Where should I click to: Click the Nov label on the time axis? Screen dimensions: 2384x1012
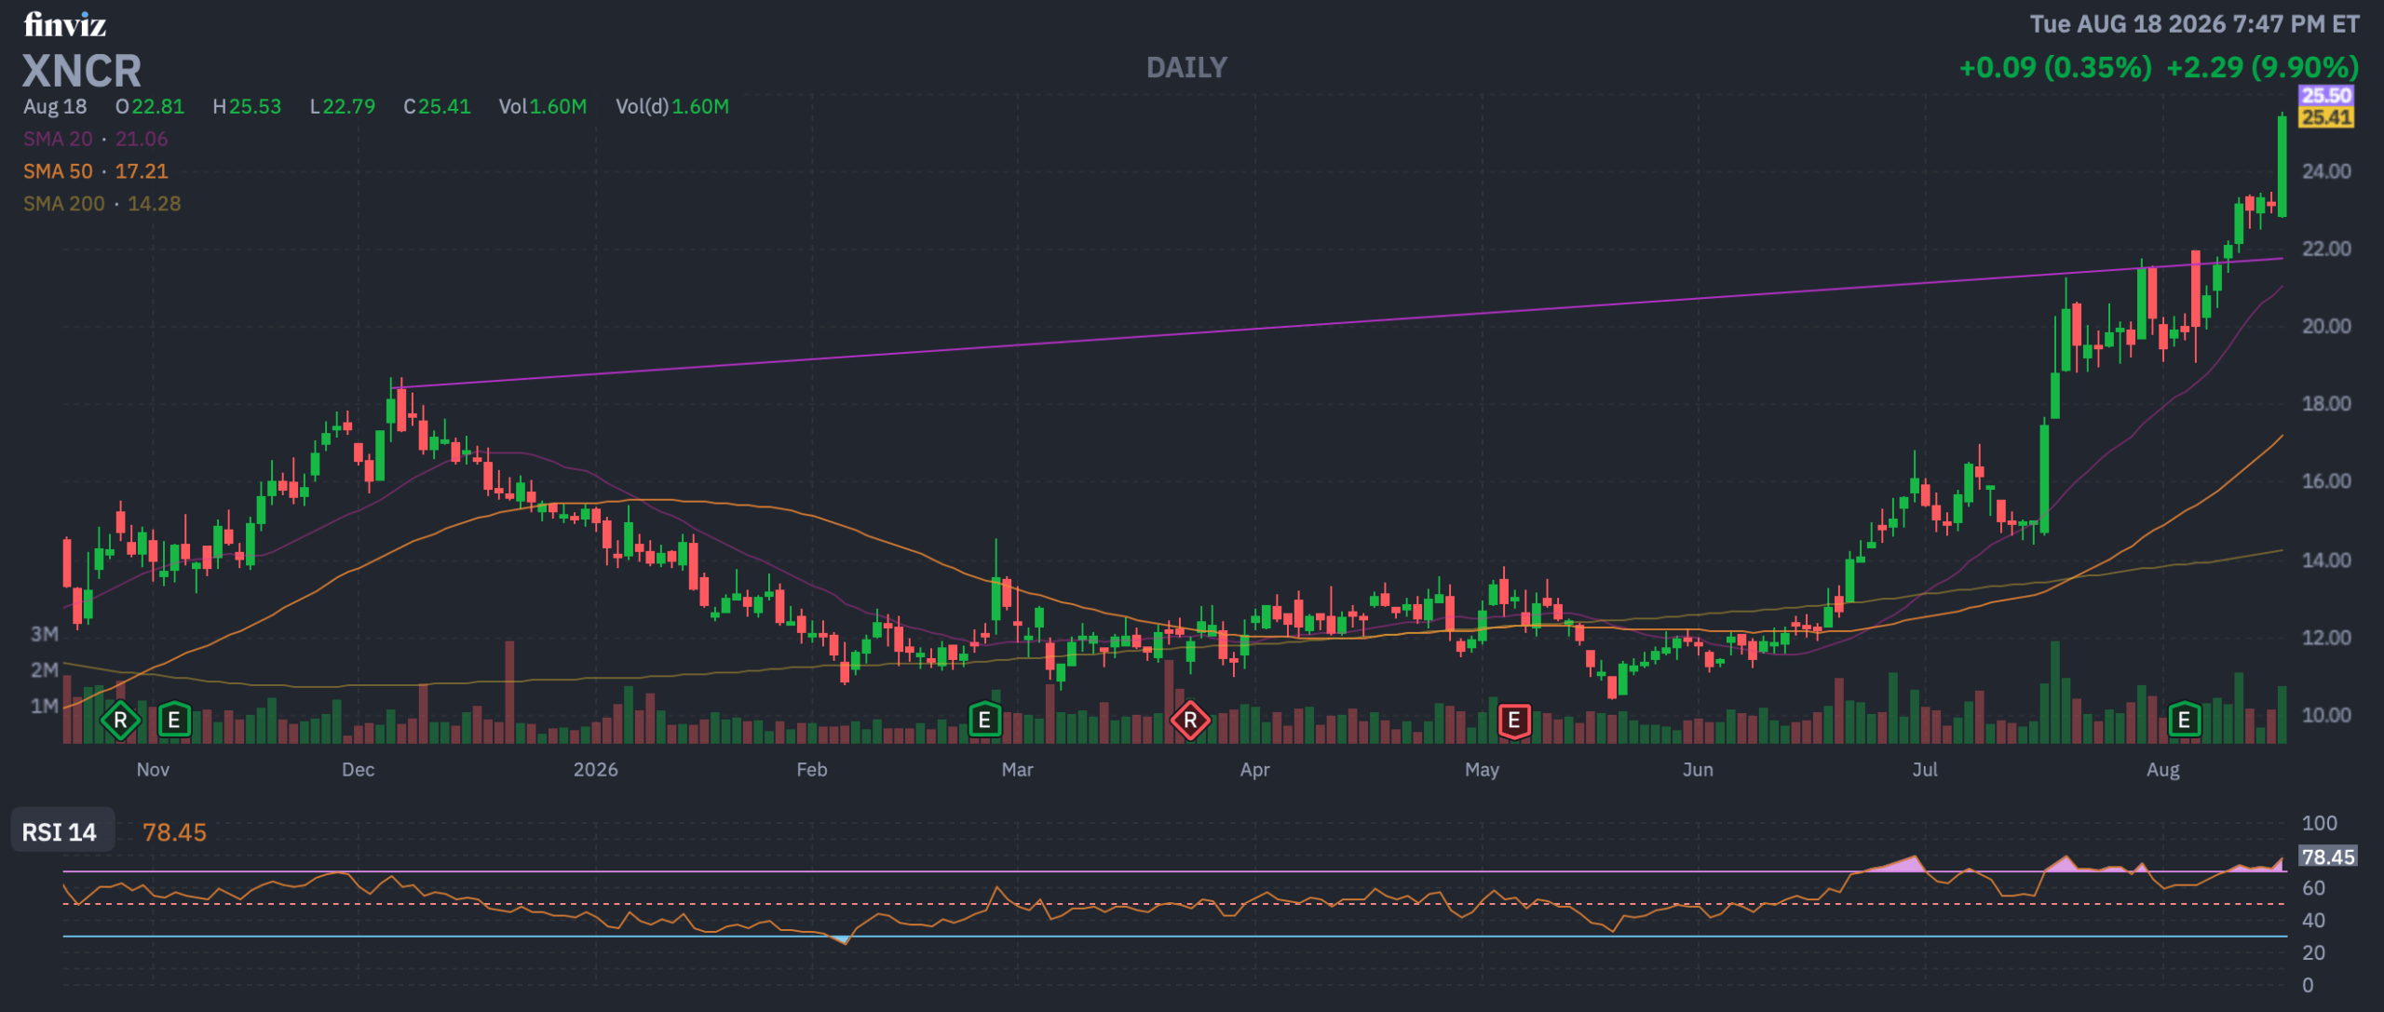(153, 770)
